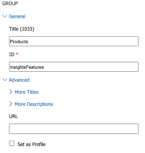Place cursor on the word Products
This screenshot has height=153, width=145.
coord(19,42)
